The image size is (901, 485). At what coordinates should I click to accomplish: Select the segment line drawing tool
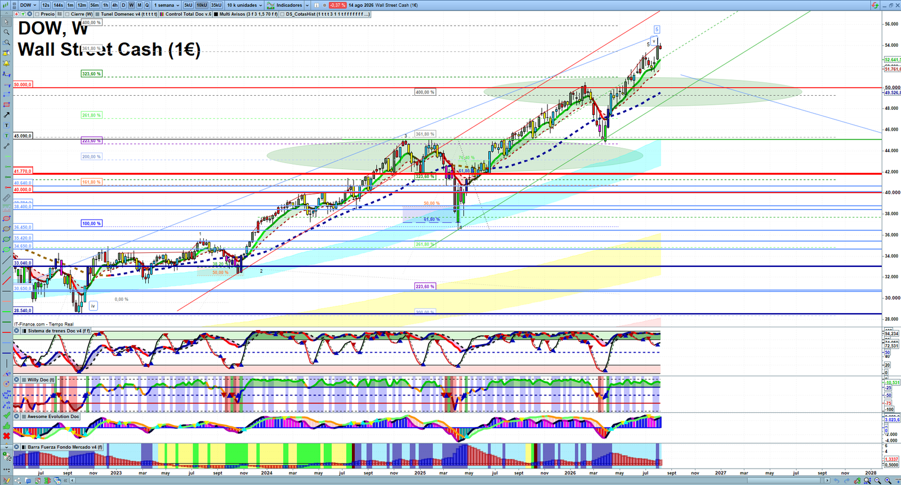(x=6, y=146)
